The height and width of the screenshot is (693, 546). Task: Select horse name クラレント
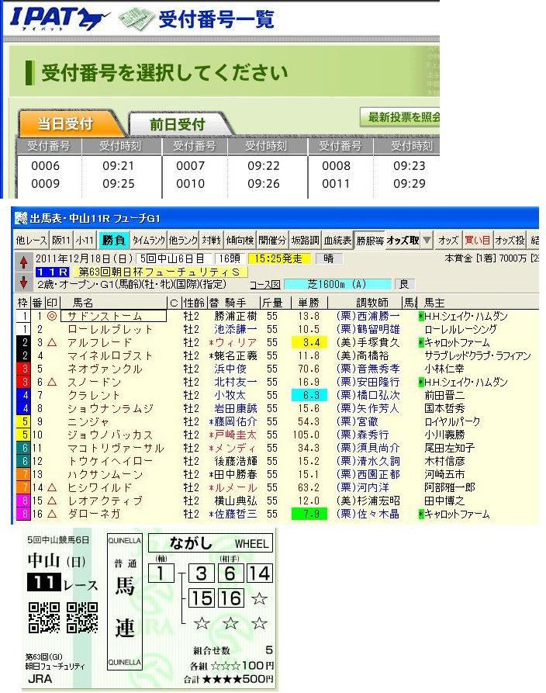point(94,395)
